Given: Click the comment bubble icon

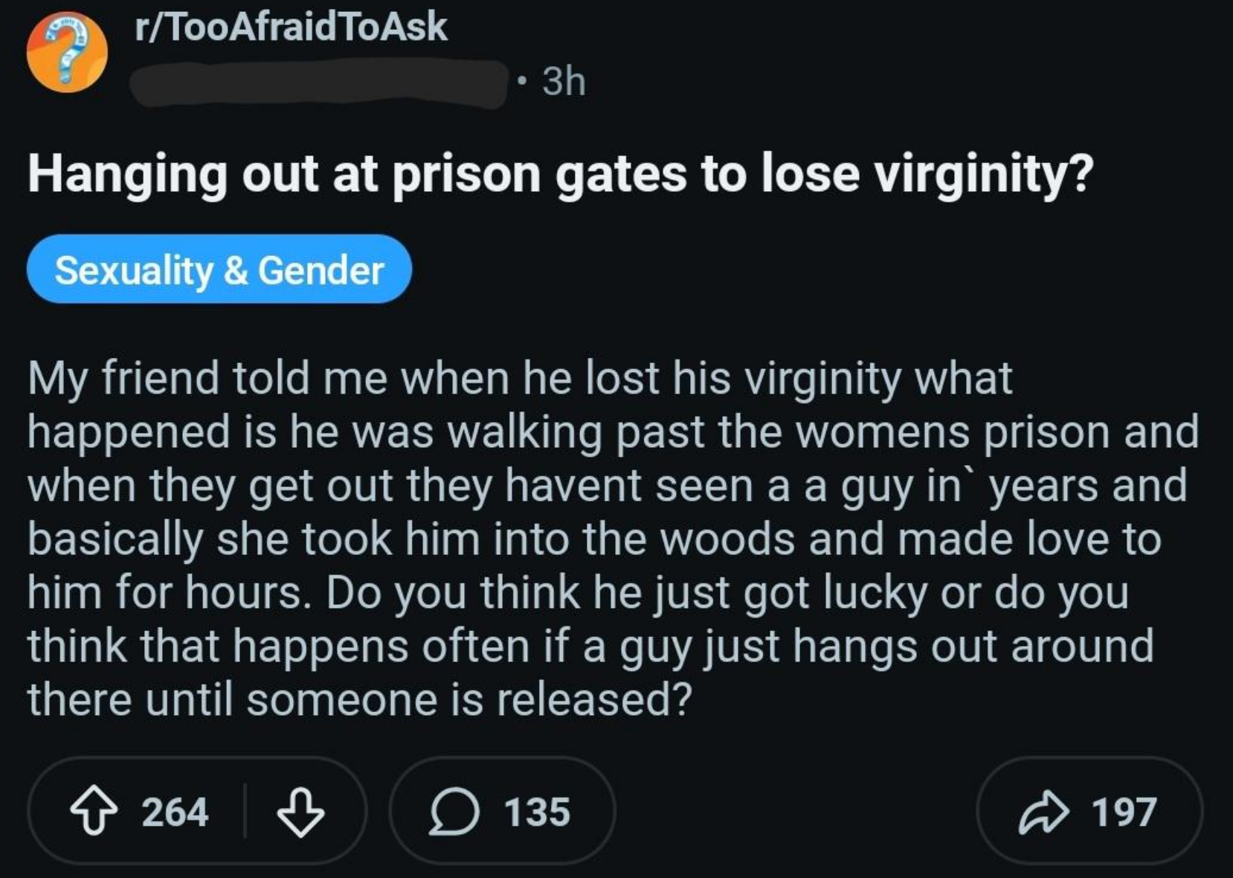Looking at the screenshot, I should tap(454, 812).
